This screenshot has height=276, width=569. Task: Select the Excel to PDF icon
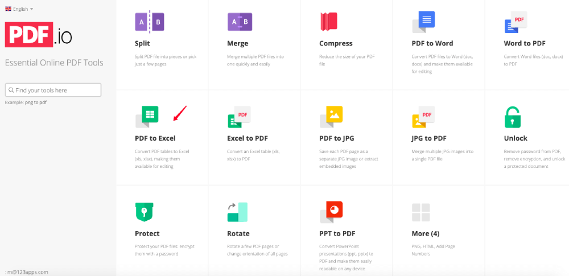(239, 117)
